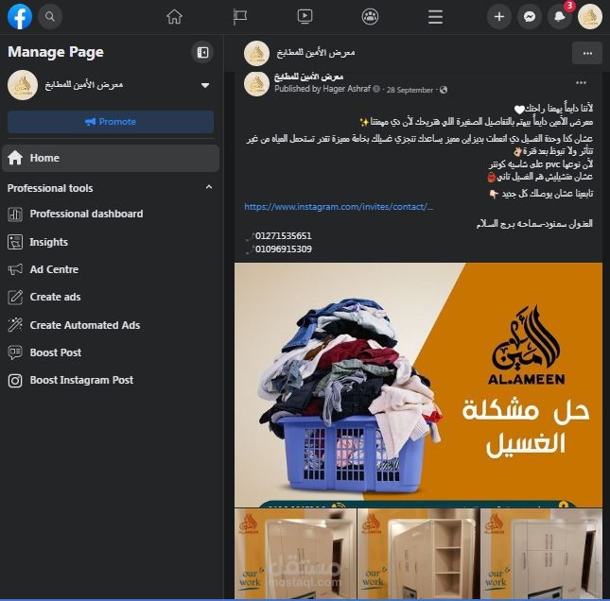The image size is (610, 601).
Task: Open the search magnifier icon
Action: click(x=50, y=17)
